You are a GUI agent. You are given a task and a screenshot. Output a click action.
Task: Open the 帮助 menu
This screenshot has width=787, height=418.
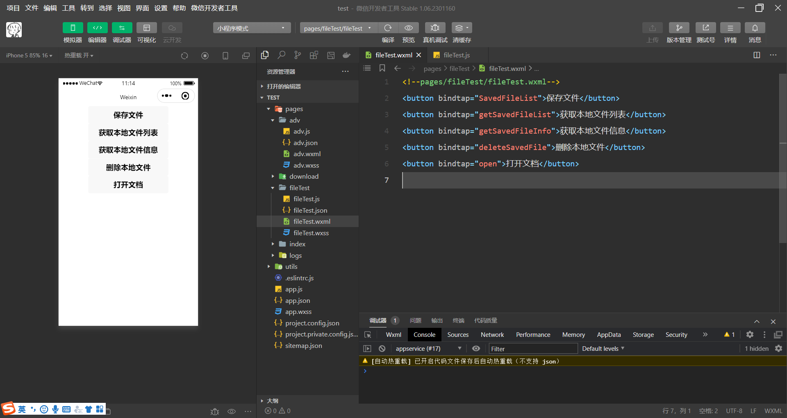click(x=179, y=8)
